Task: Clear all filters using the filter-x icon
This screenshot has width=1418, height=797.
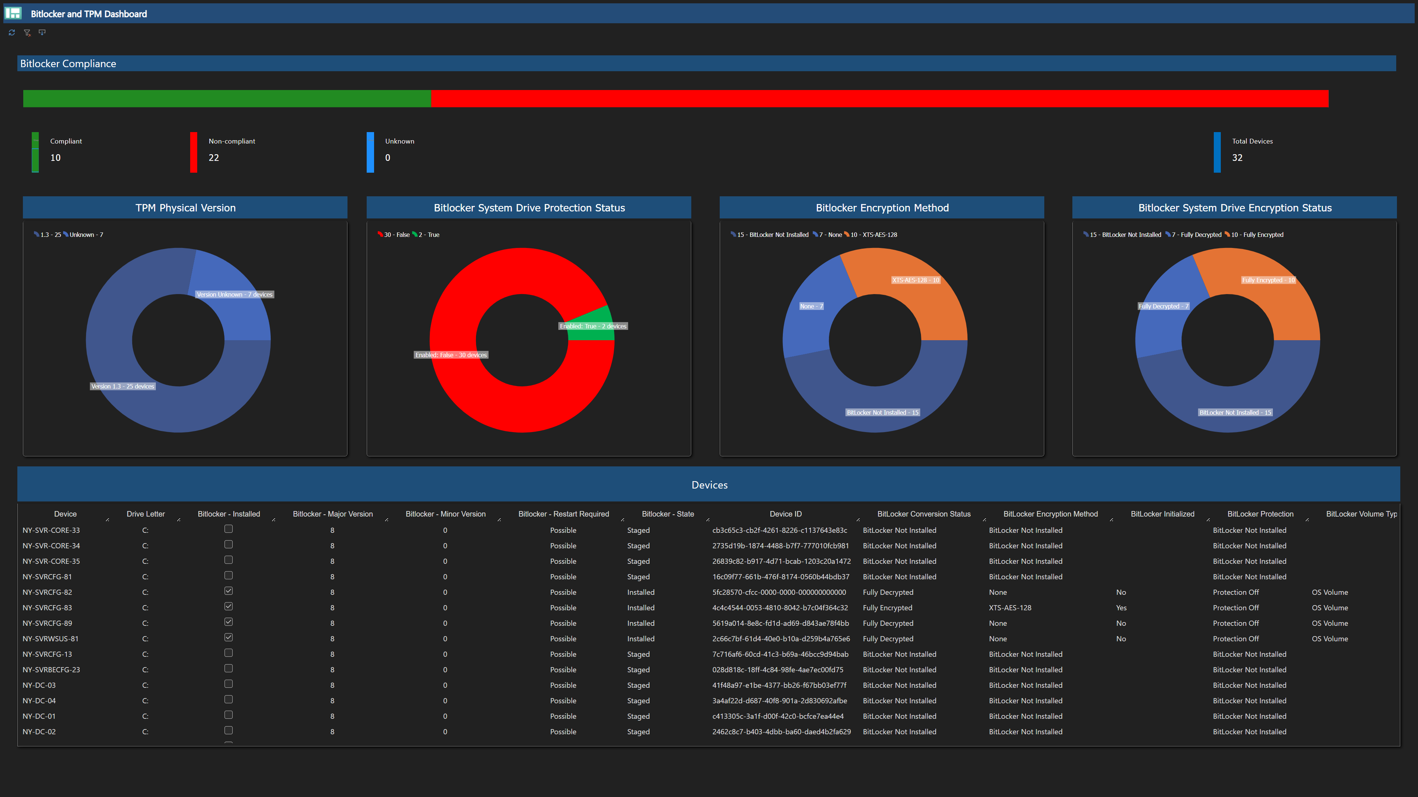Action: [27, 32]
